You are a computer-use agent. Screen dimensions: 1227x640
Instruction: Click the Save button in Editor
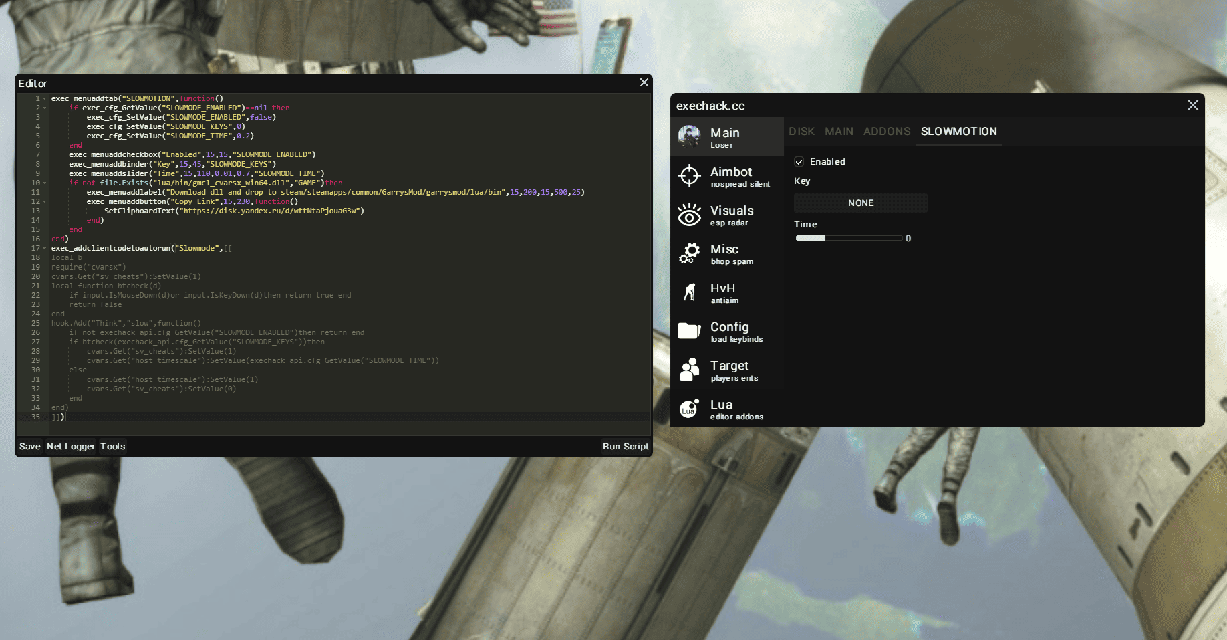[29, 447]
